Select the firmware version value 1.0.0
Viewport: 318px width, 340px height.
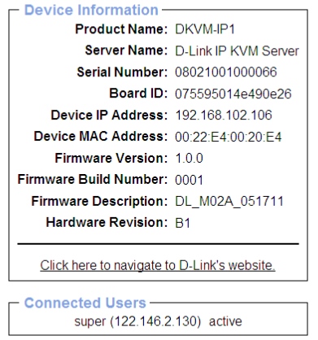(189, 158)
